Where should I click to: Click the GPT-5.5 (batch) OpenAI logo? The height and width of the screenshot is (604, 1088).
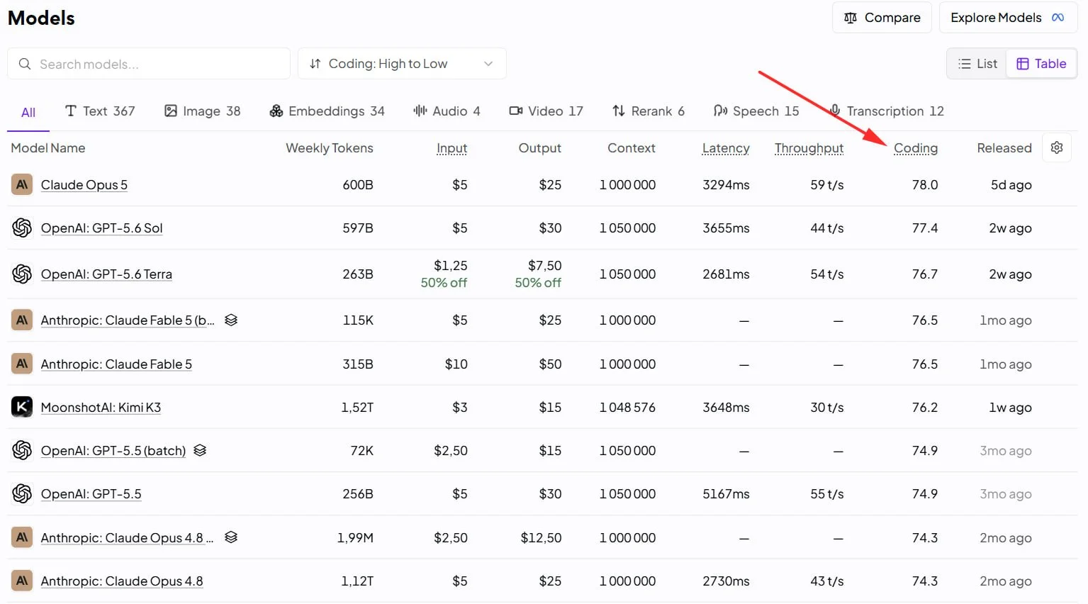[22, 450]
